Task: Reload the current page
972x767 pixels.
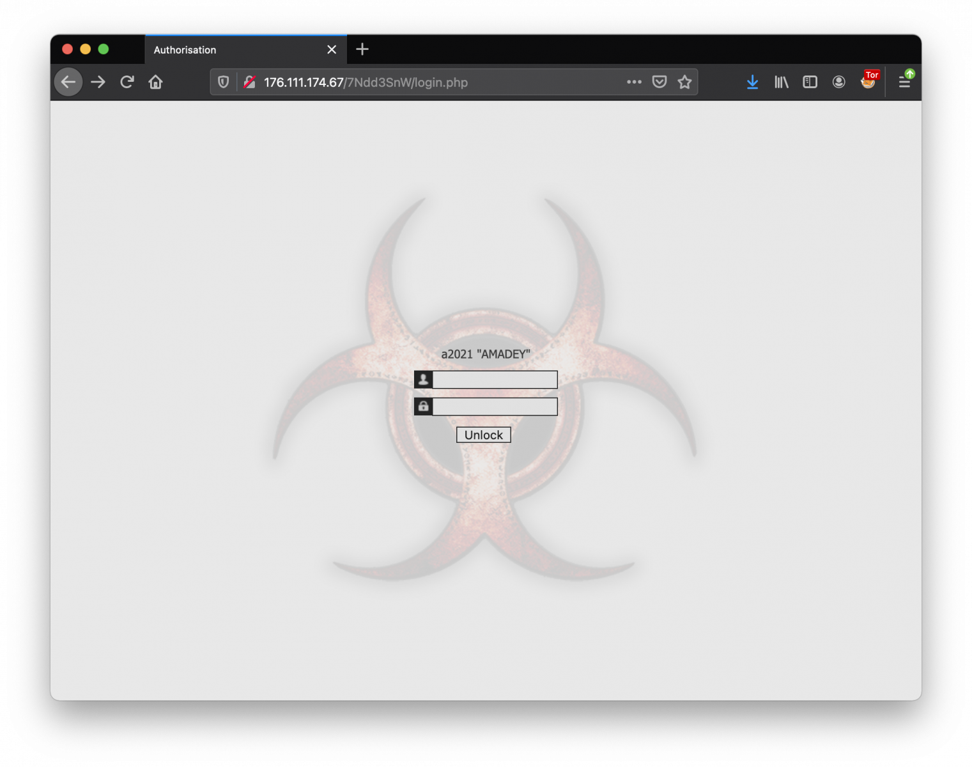Action: click(127, 82)
